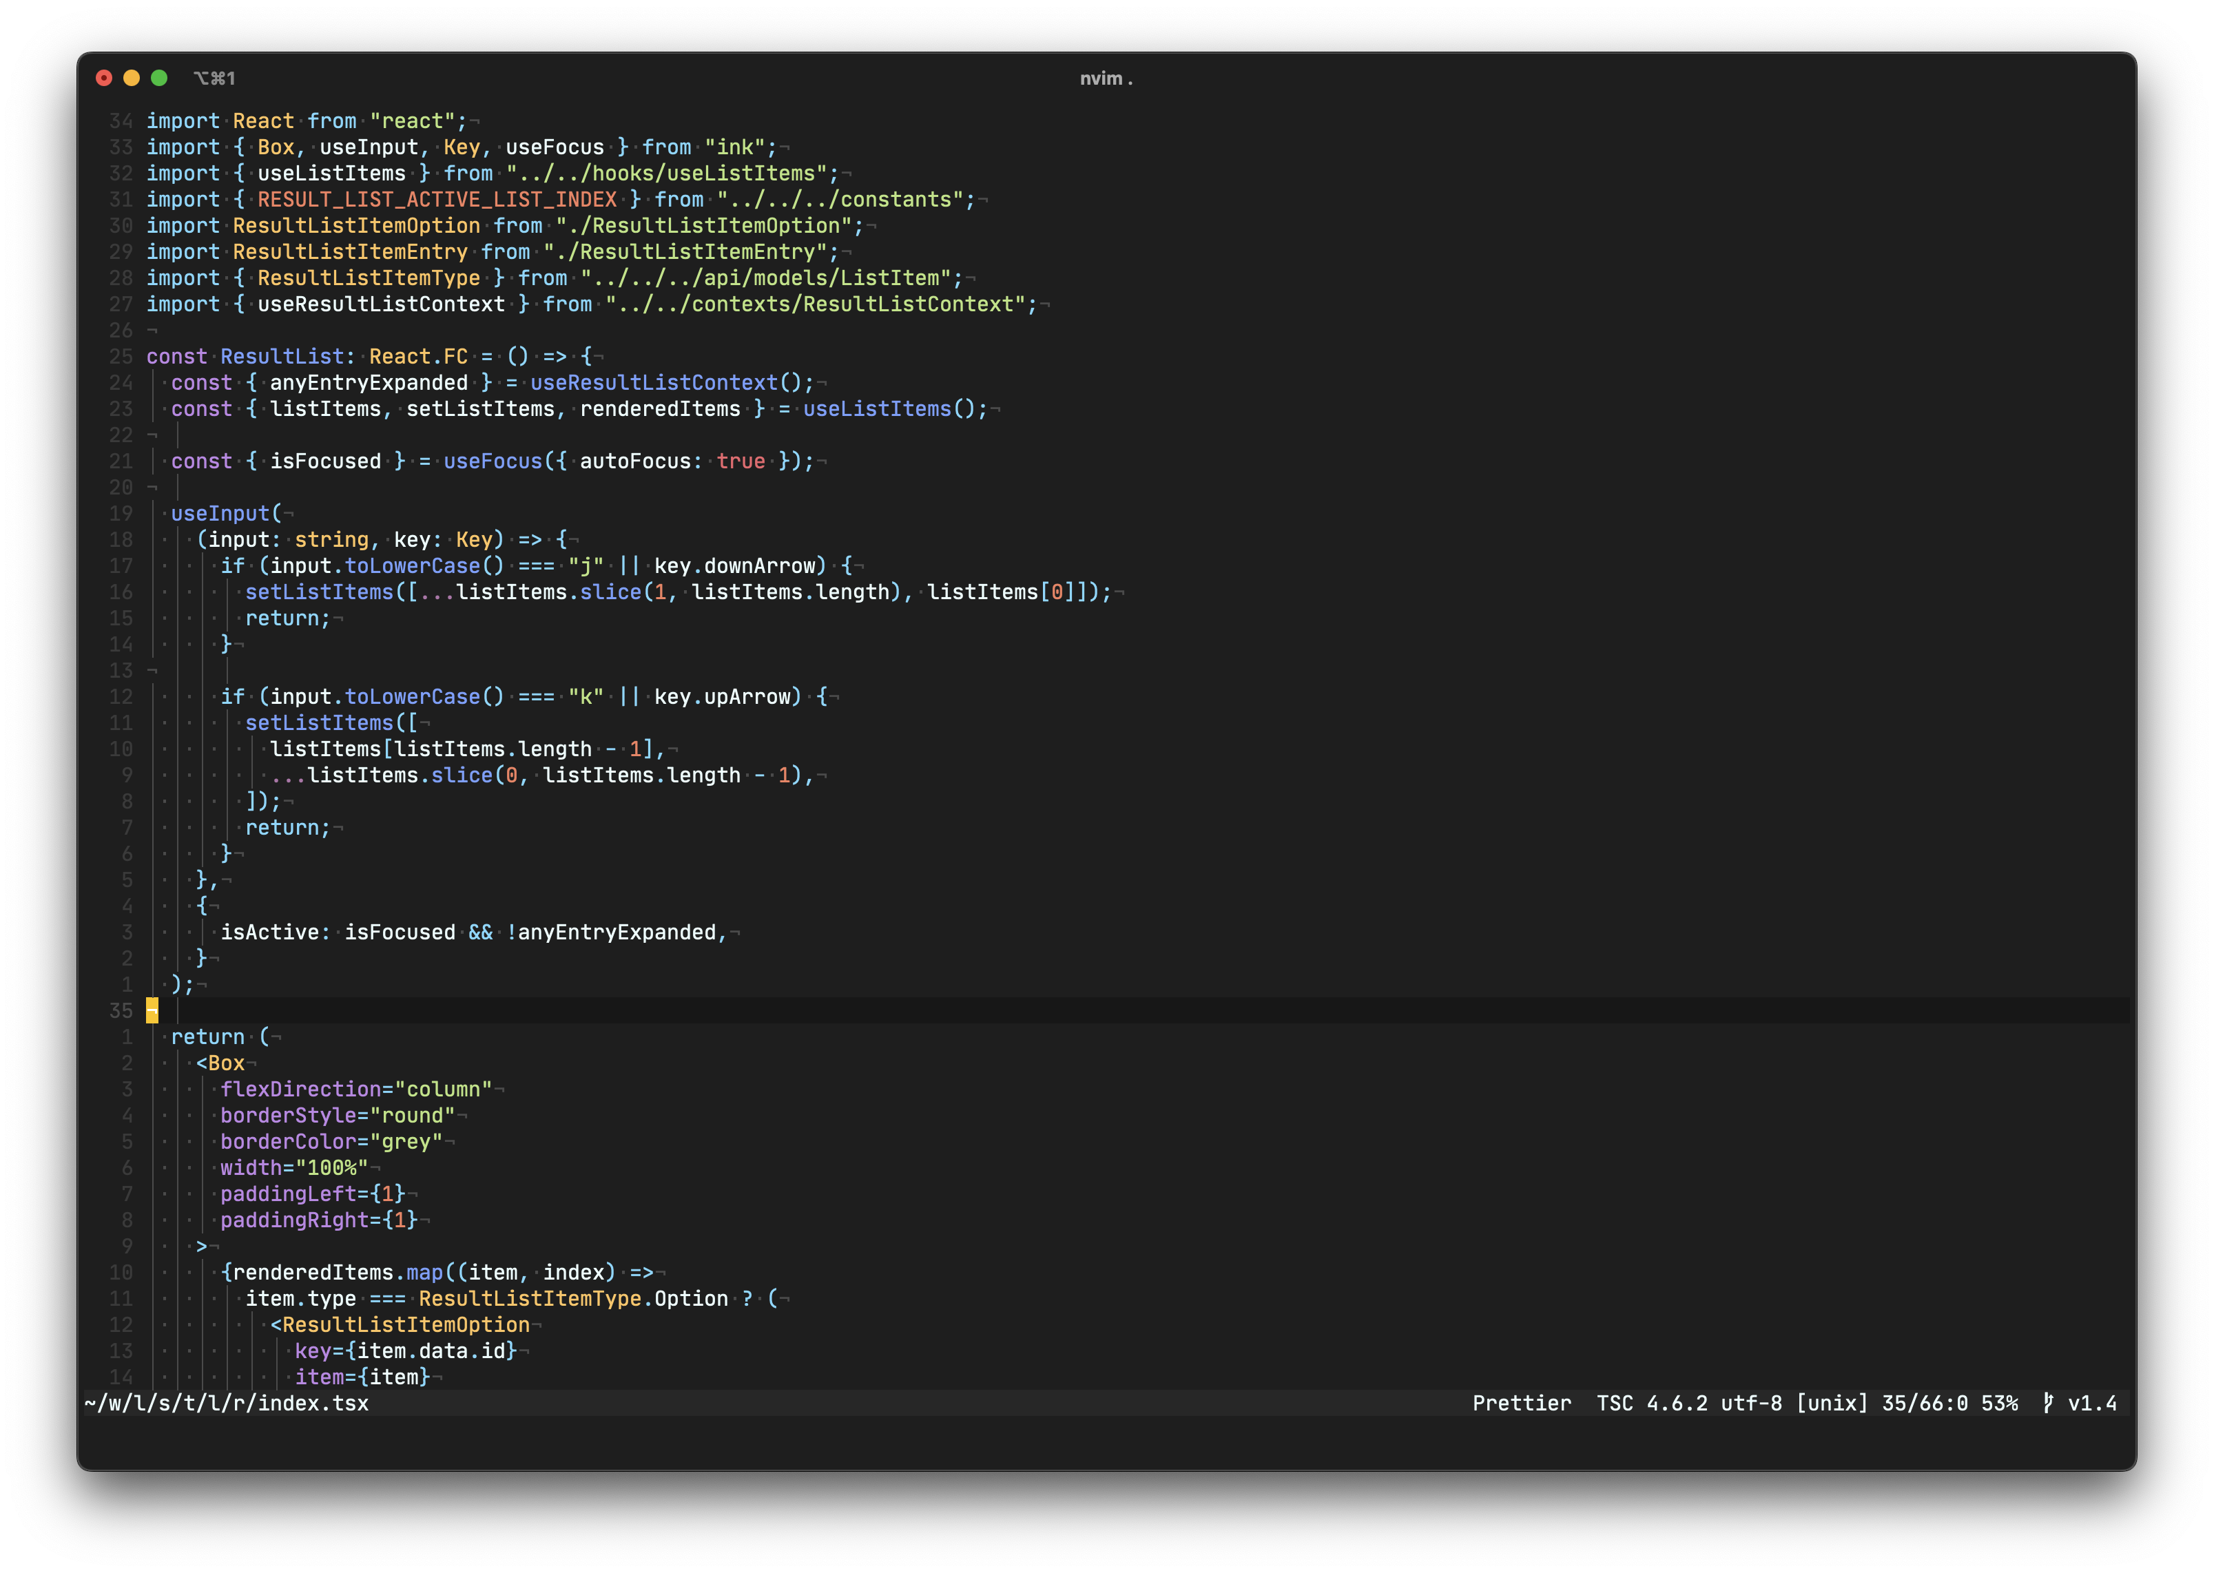Click the <Box opening JSX tag
The height and width of the screenshot is (1573, 2214).
click(221, 1063)
